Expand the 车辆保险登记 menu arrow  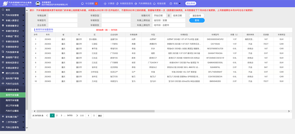point(23,47)
